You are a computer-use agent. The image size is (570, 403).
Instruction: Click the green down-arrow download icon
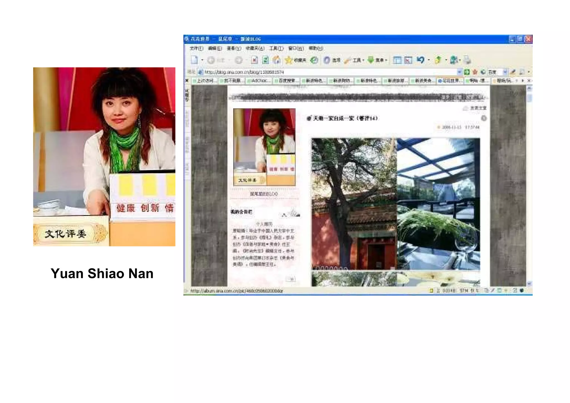click(x=370, y=60)
